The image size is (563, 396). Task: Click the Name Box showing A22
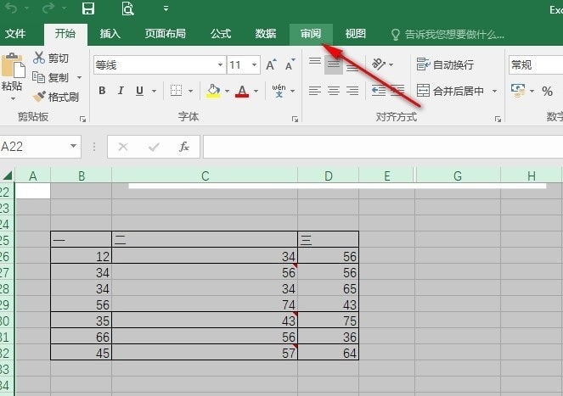(34, 147)
